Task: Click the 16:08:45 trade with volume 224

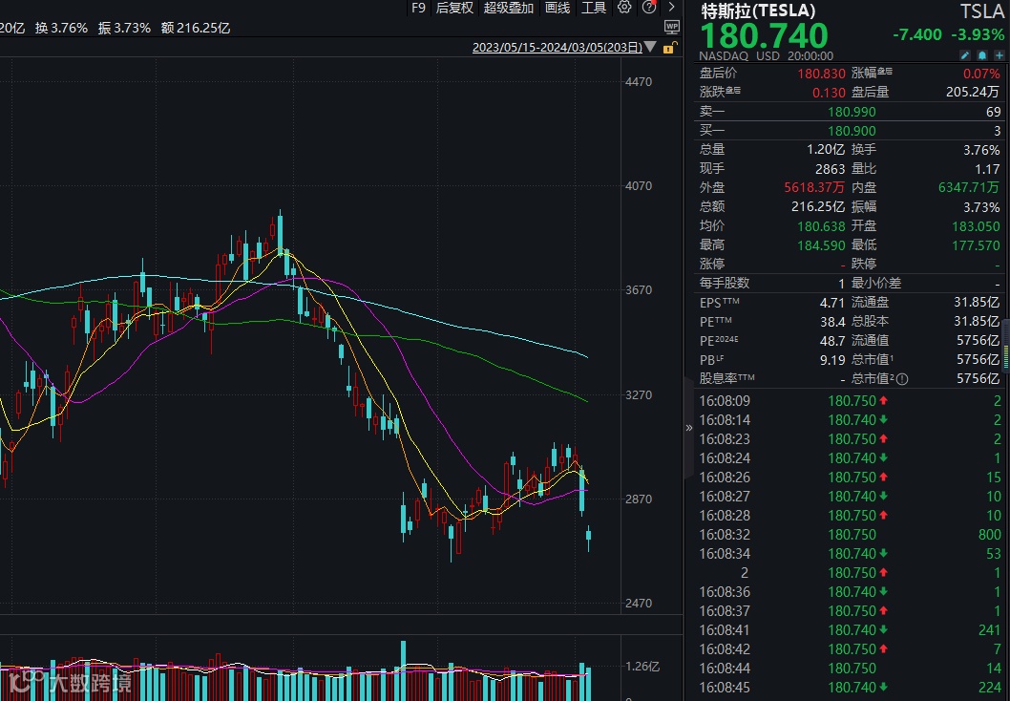Action: [x=851, y=688]
